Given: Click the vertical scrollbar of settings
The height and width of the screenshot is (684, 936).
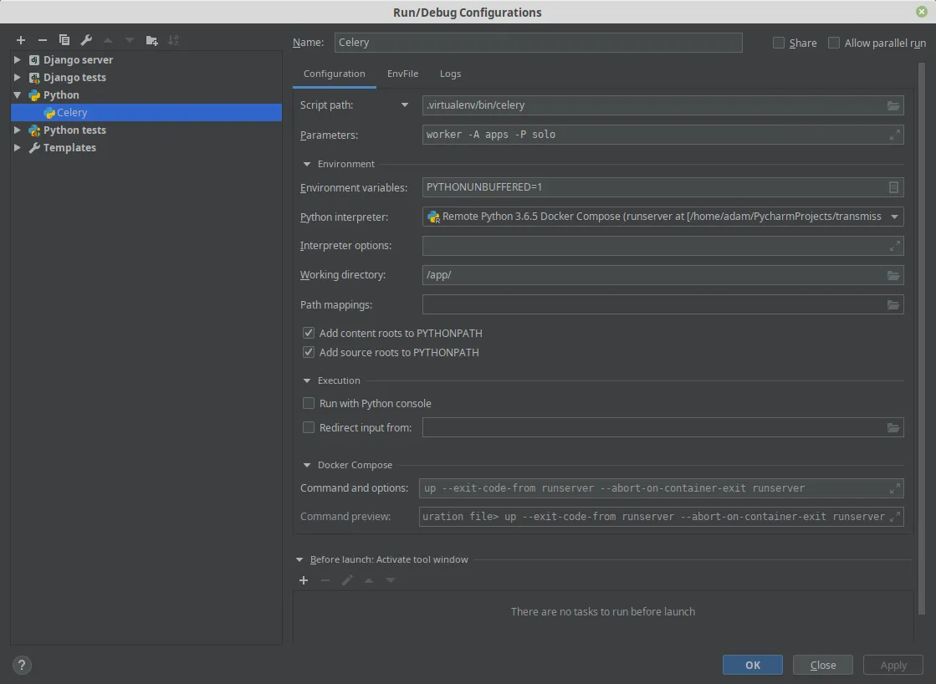Looking at the screenshot, I should (x=922, y=337).
